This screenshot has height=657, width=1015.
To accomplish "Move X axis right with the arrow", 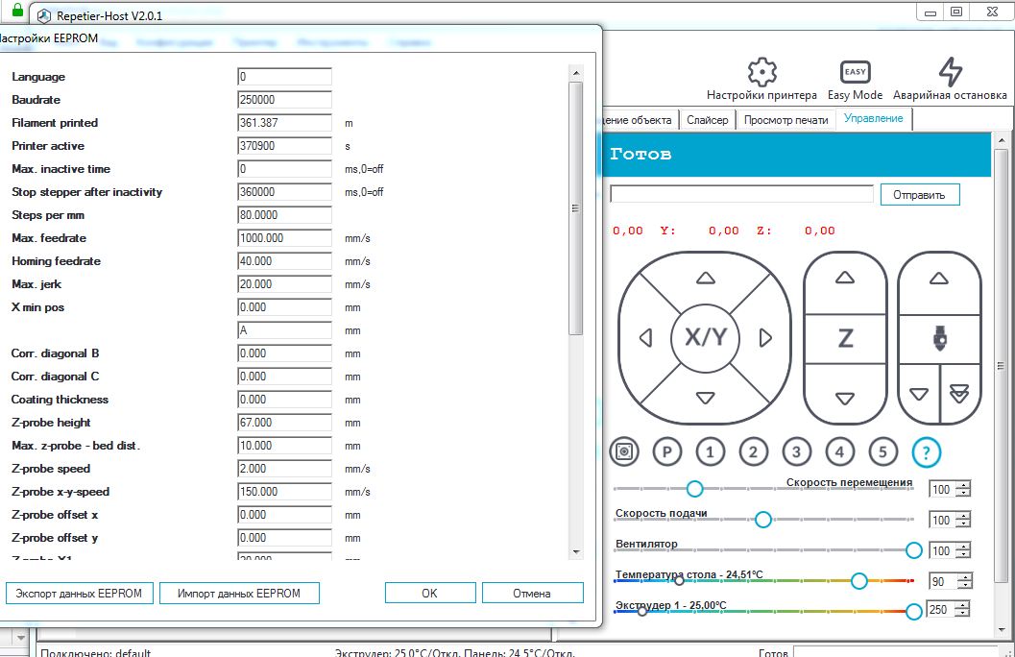I will [765, 337].
